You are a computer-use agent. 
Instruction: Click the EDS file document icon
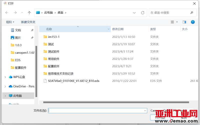[45, 81]
